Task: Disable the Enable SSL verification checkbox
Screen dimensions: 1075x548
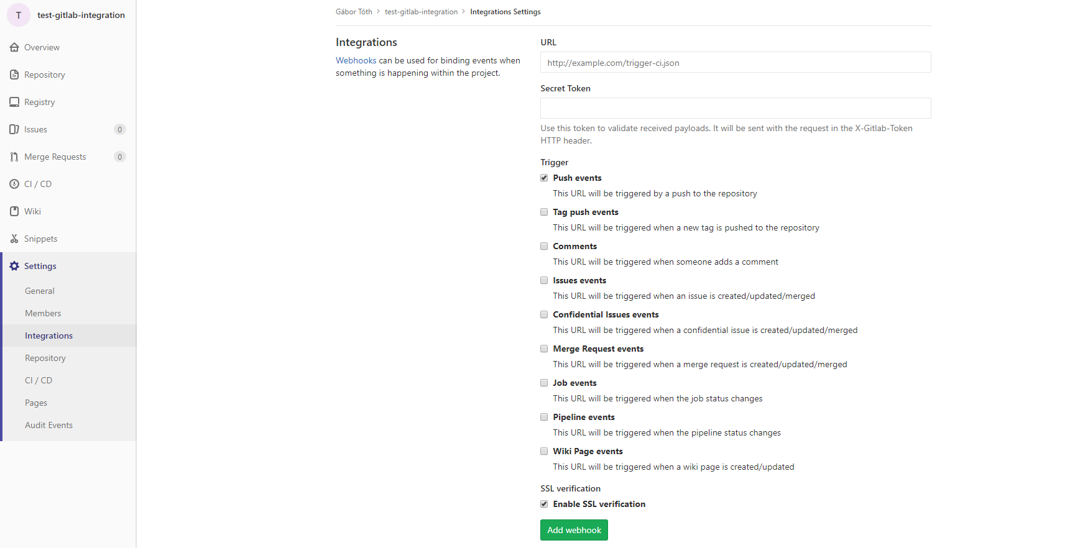Action: coord(544,504)
